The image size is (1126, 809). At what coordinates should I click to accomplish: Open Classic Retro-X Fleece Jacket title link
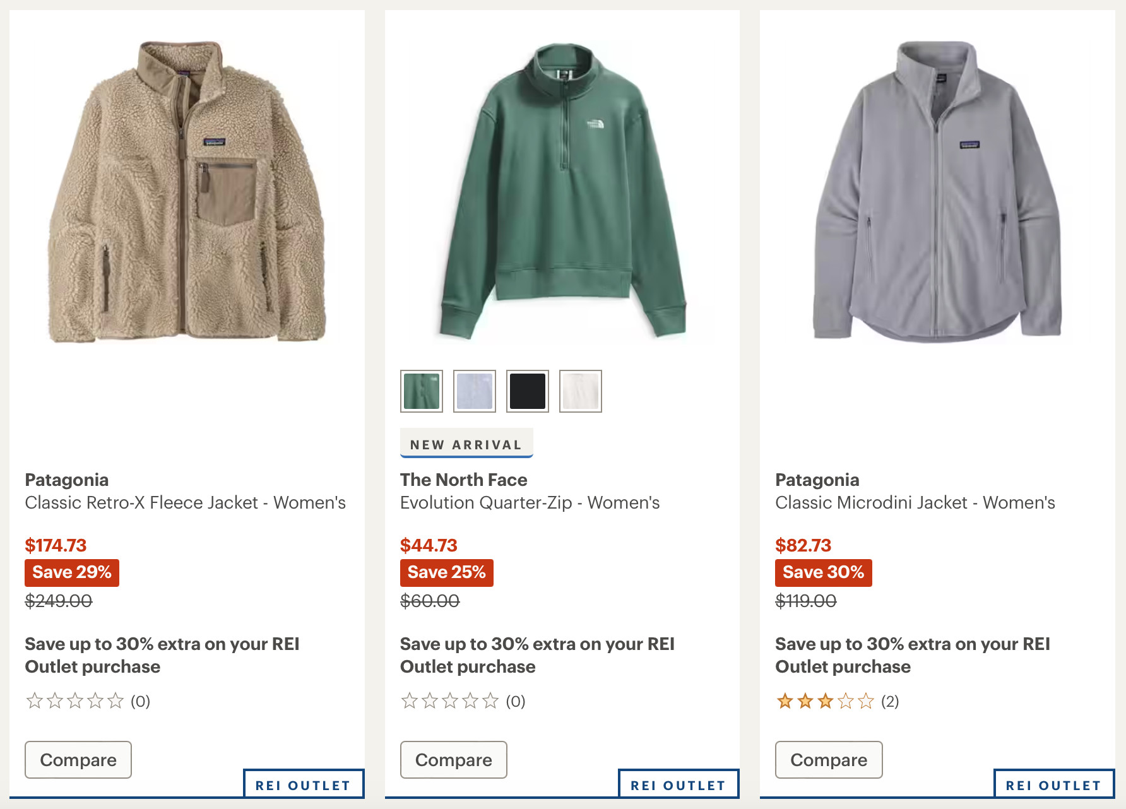(185, 502)
